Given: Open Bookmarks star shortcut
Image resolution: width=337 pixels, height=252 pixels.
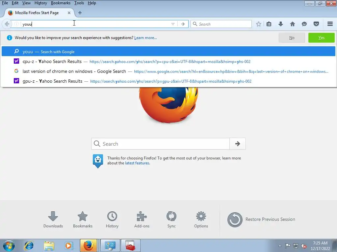Looking at the screenshot, I should click(83, 220).
